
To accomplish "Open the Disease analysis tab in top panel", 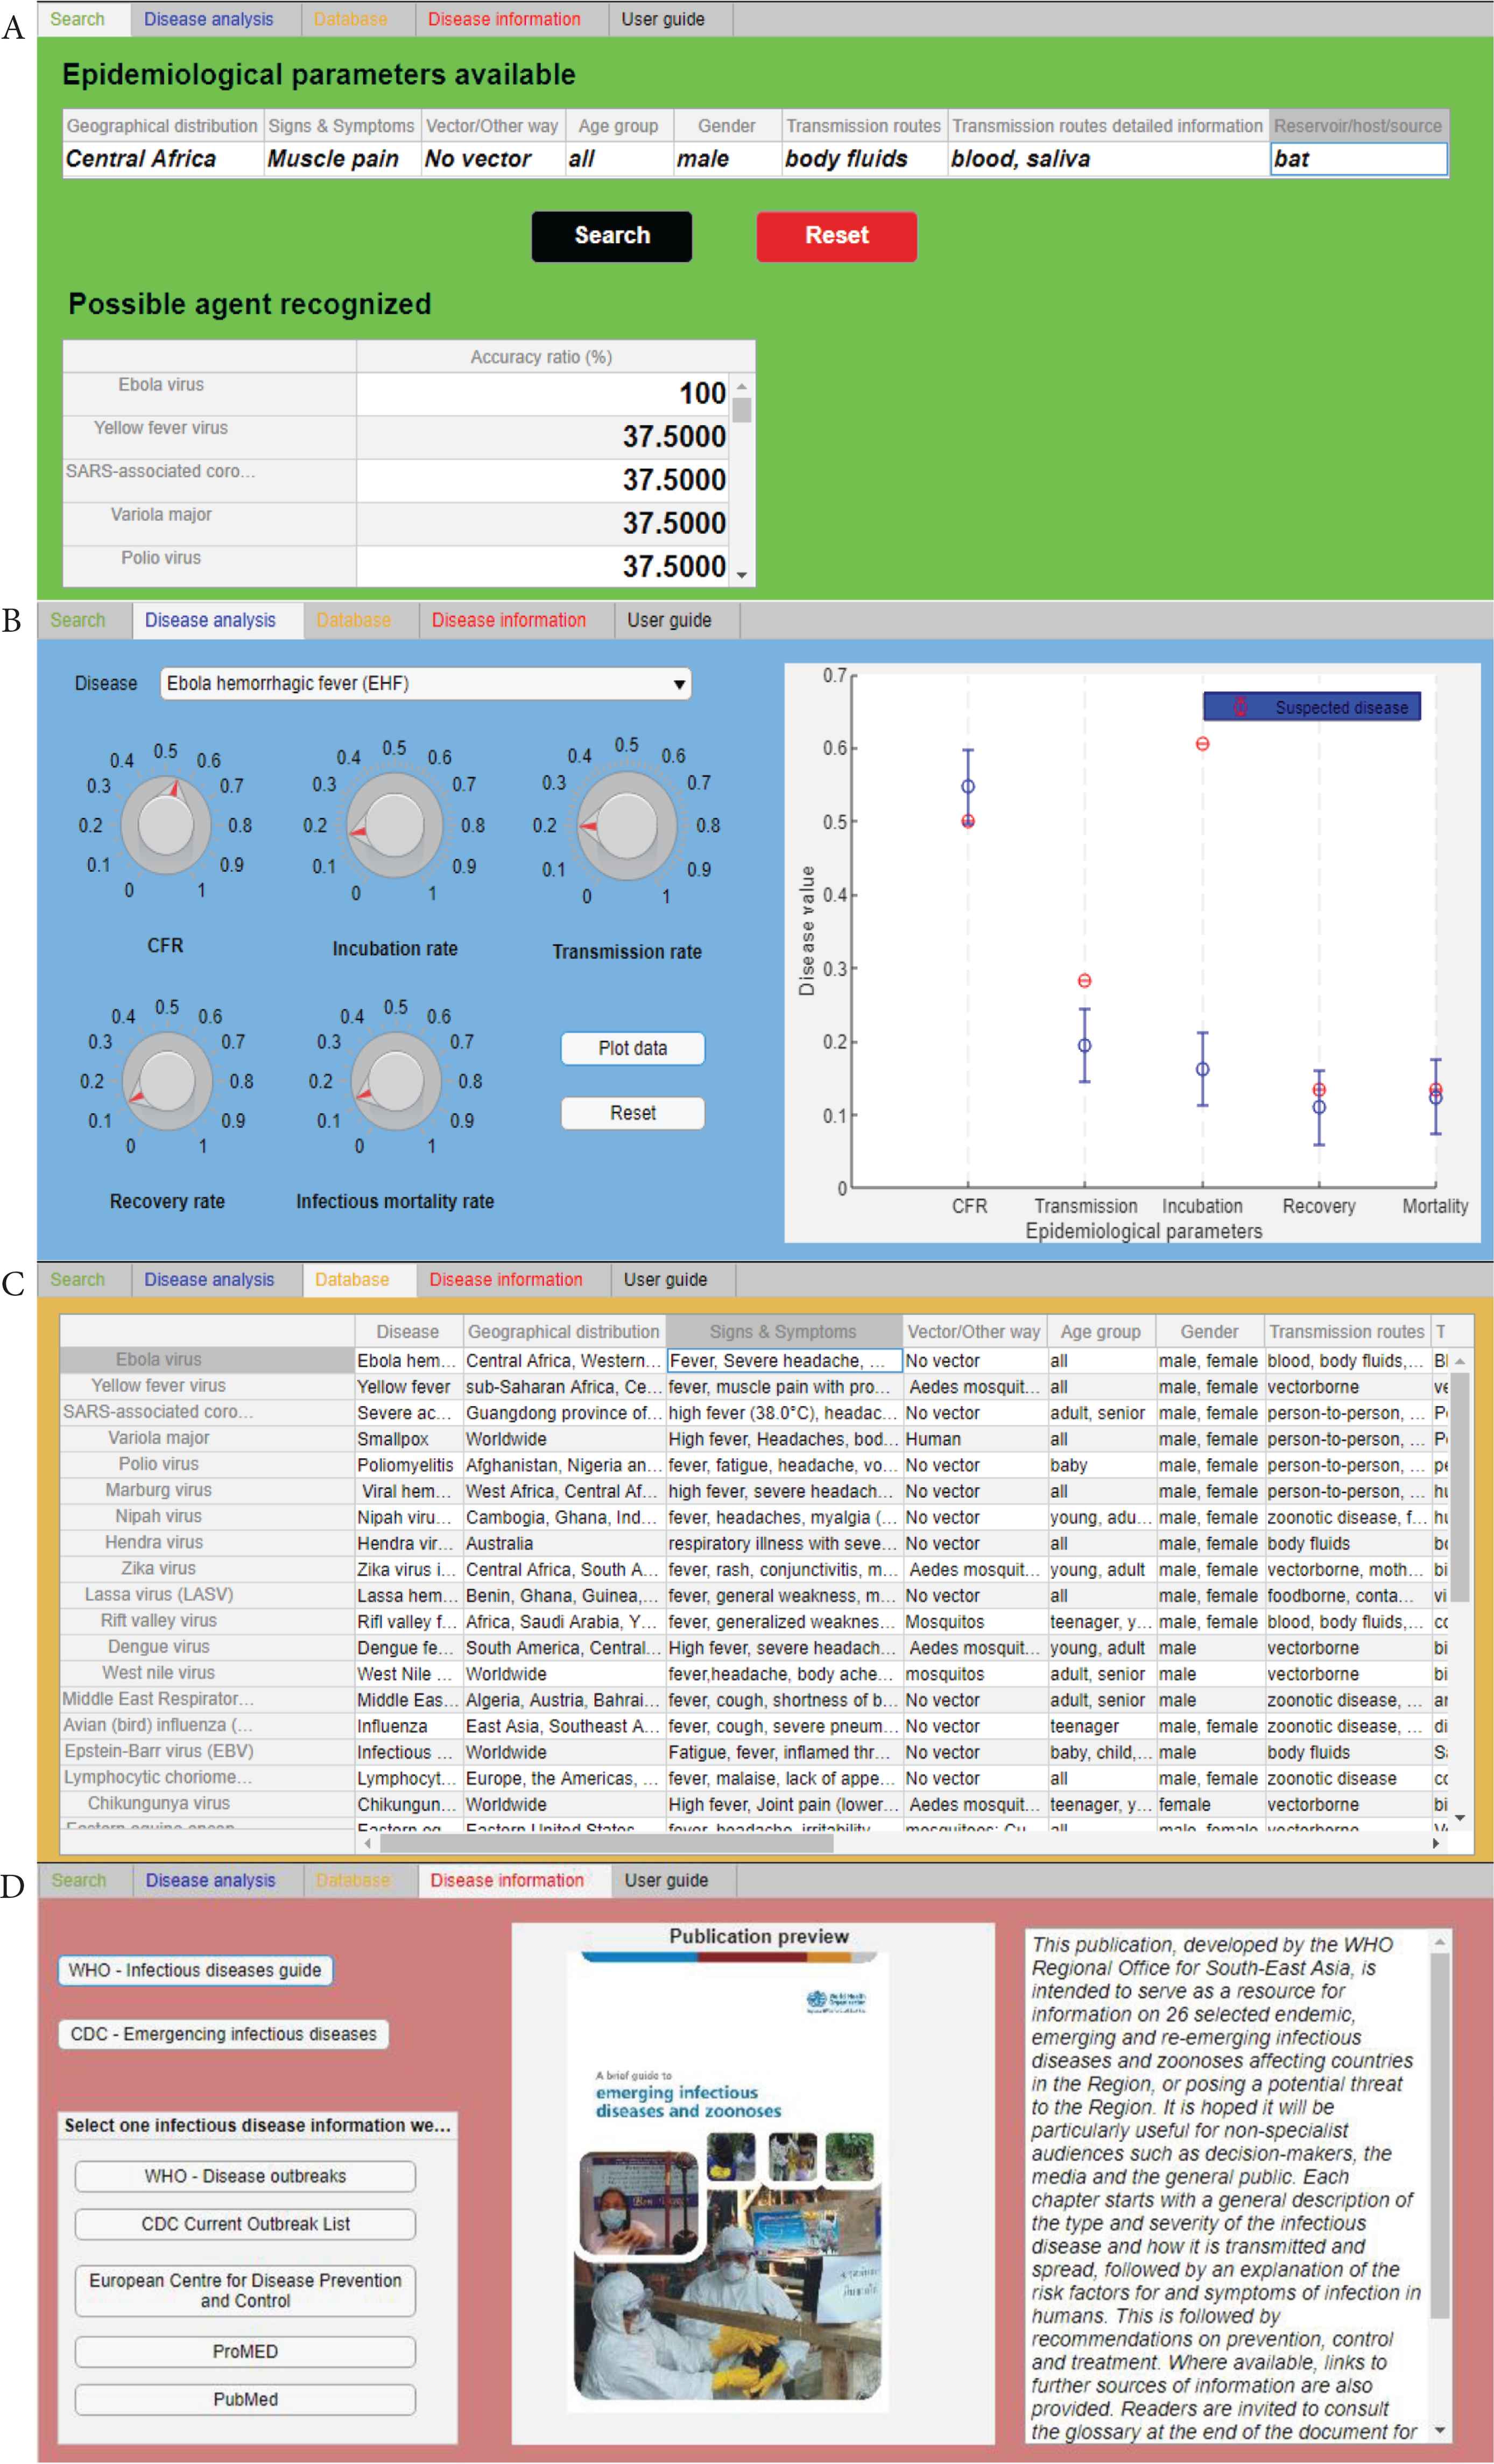I will (208, 19).
